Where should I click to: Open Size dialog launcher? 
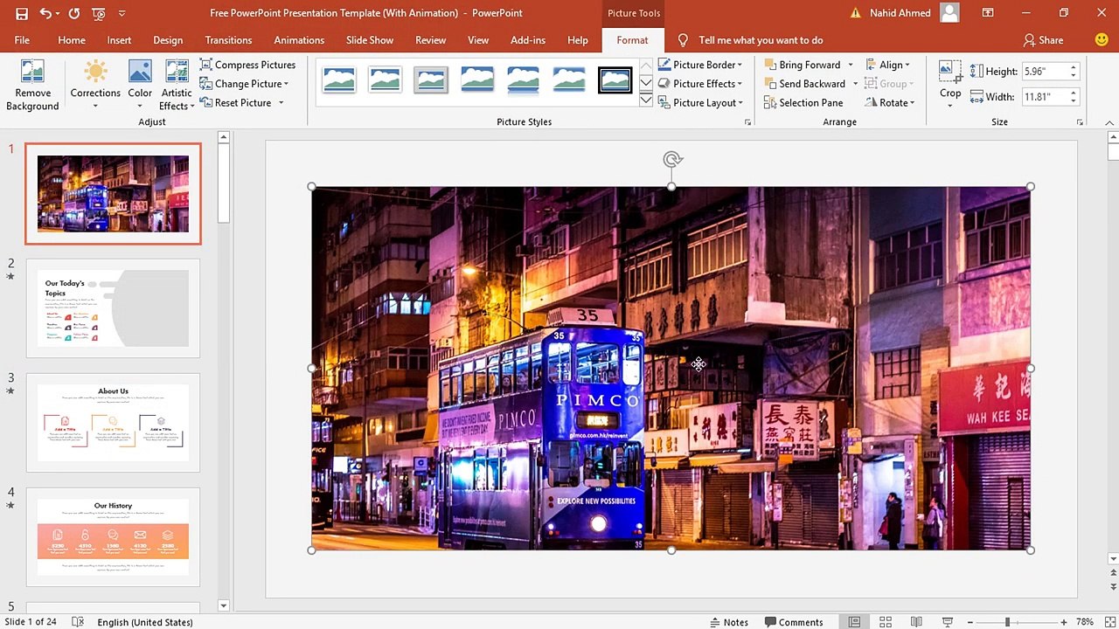click(x=1081, y=123)
